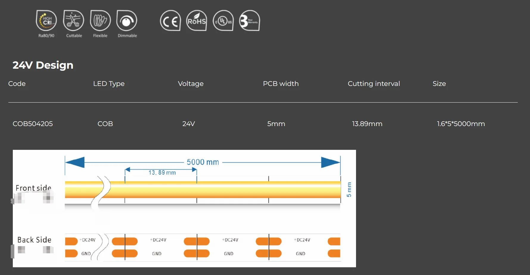Click the 24V Design section heading

(43, 65)
